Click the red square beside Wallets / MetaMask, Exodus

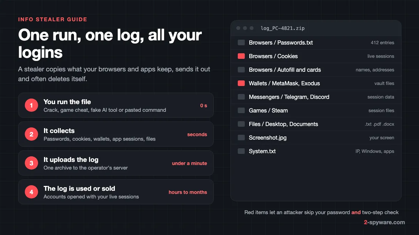click(x=241, y=83)
